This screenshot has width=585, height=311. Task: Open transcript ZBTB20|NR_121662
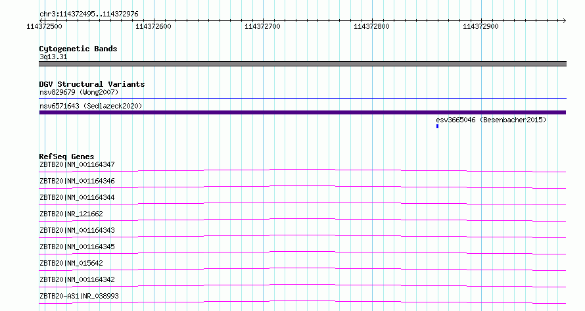click(x=71, y=214)
